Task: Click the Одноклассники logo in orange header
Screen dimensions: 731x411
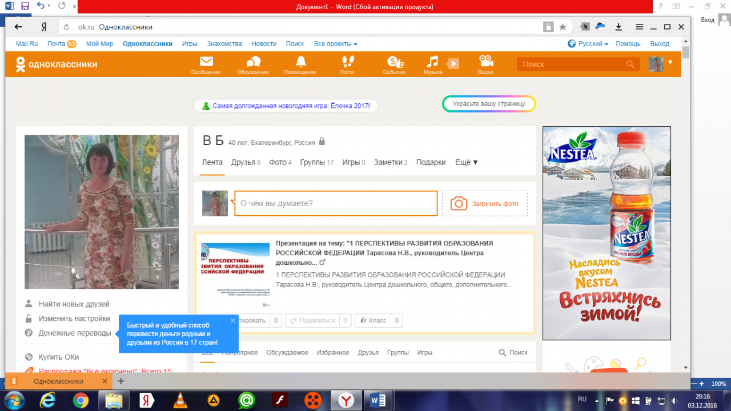Action: (57, 65)
